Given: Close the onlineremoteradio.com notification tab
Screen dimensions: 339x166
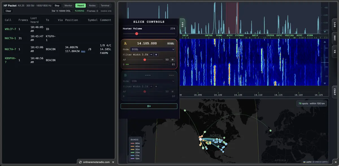Looking at the screenshot, I should (113, 162).
